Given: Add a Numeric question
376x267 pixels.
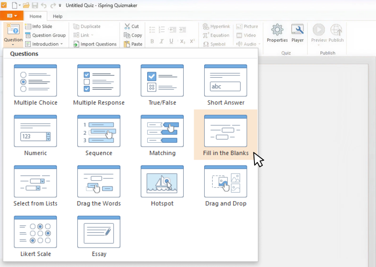Looking at the screenshot, I should click(x=36, y=135).
